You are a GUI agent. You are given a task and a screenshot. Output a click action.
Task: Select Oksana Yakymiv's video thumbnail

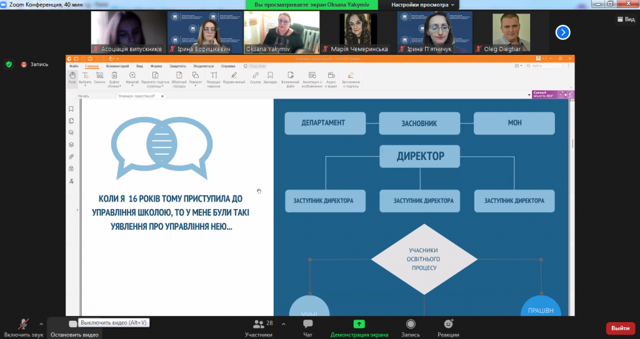(282, 32)
